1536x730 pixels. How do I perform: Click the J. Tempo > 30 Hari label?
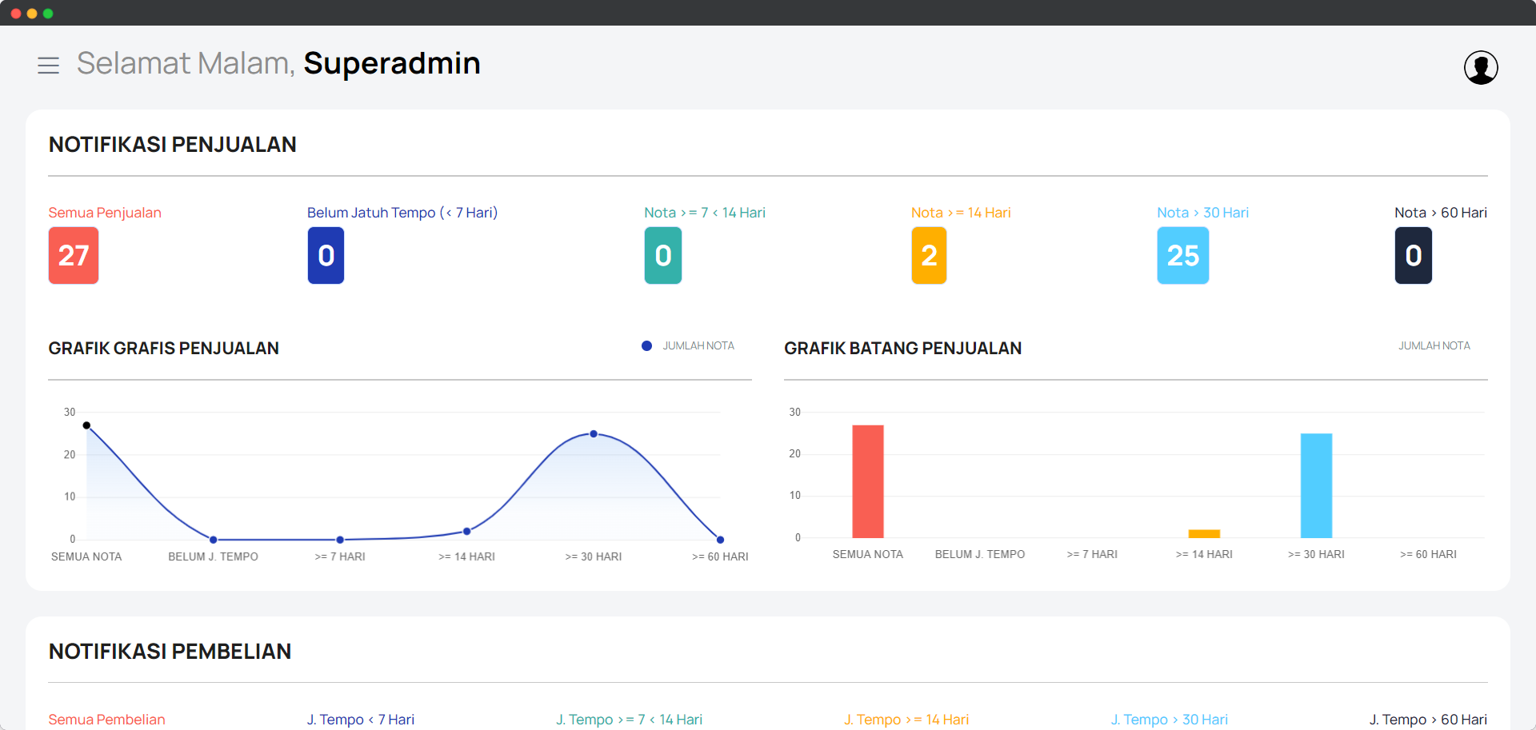click(x=1169, y=720)
